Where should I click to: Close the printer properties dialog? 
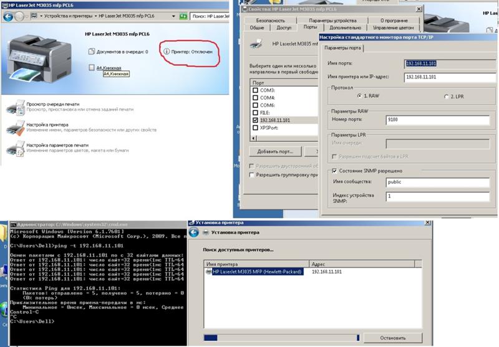tap(419, 9)
